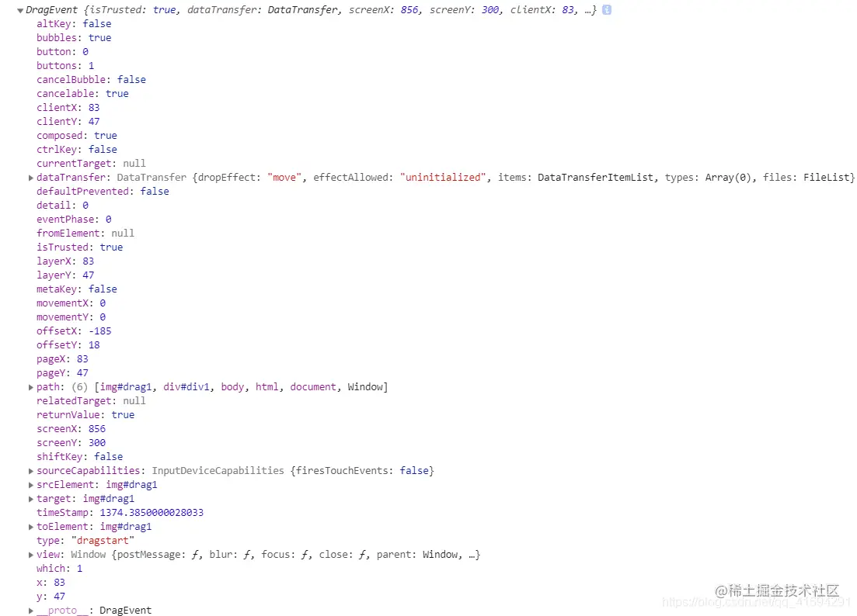Select the pageX: 83 row
Screen dimensions: 857x616
[62, 359]
